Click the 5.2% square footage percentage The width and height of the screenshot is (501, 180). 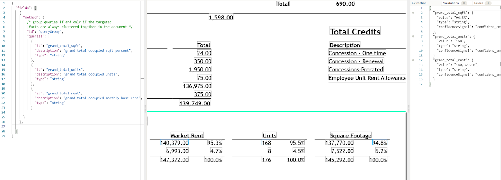(x=381, y=151)
